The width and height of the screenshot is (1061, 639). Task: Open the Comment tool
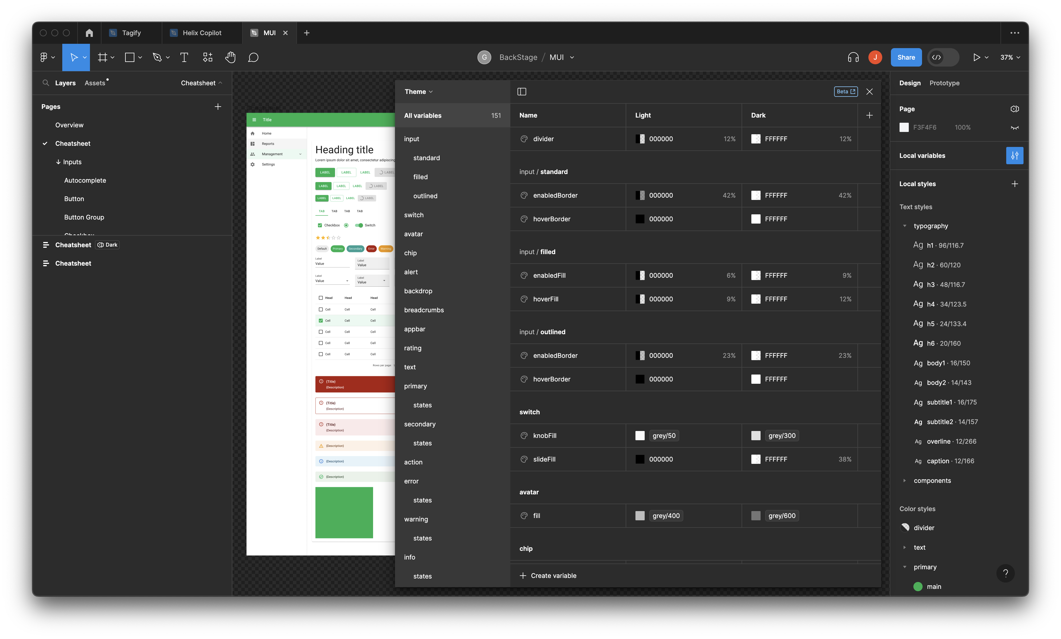[253, 57]
